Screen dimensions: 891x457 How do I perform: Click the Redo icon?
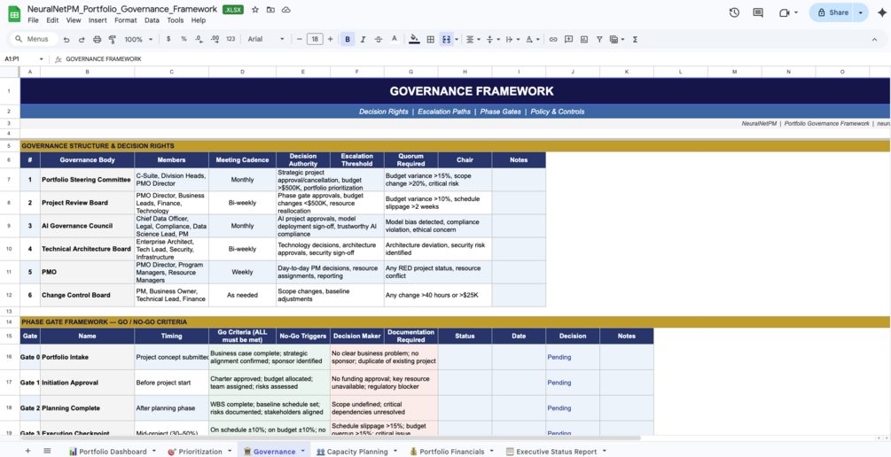click(82, 40)
